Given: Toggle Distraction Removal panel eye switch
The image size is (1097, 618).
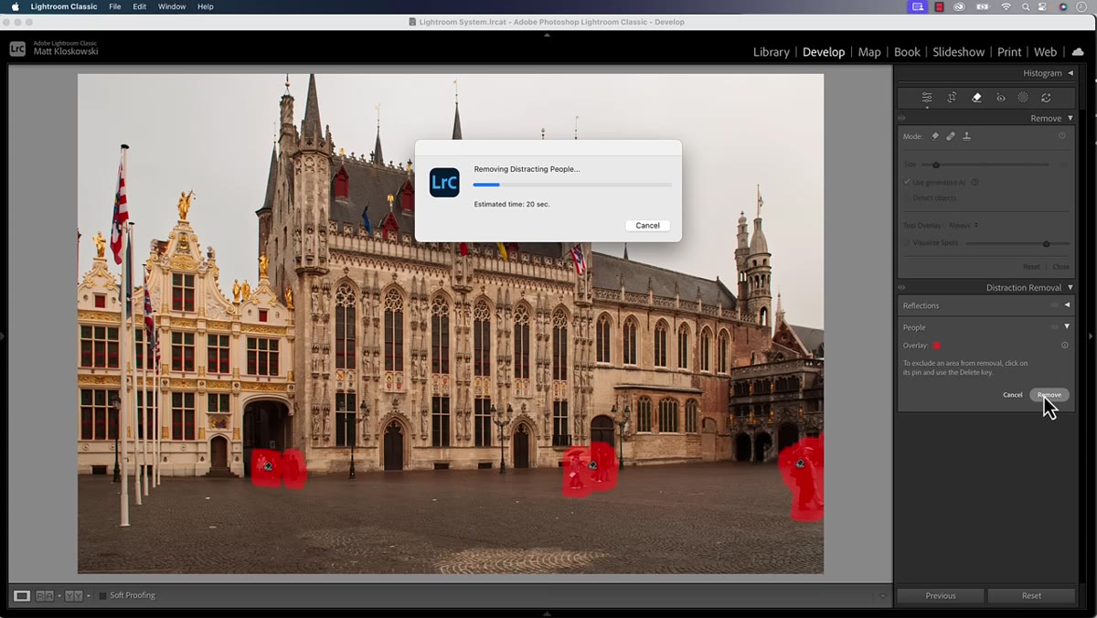Looking at the screenshot, I should point(901,287).
